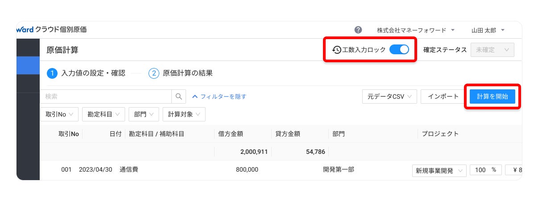Click the search magnifier icon

pos(179,96)
